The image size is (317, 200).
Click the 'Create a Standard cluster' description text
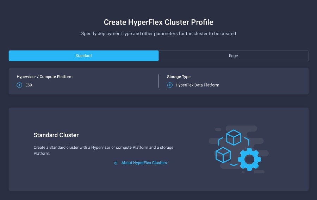pyautogui.click(x=103, y=150)
